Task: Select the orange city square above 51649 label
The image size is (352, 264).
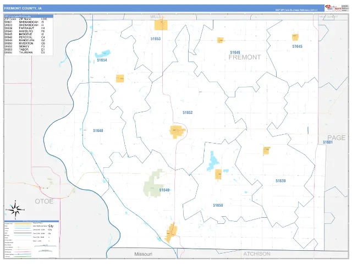Action: tap(220, 40)
